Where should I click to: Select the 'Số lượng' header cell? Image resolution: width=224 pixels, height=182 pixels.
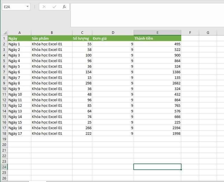82,38
